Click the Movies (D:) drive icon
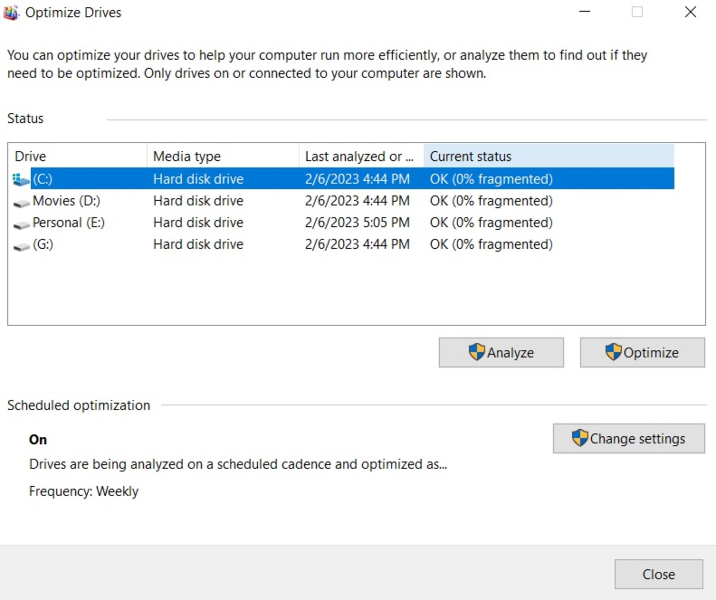 [x=21, y=203]
